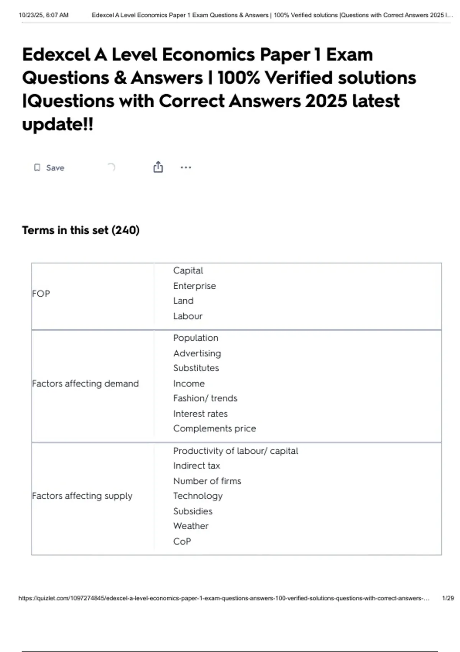Click the 1/29 page number indicator
Screen dimensions: 460x652
(x=448, y=598)
